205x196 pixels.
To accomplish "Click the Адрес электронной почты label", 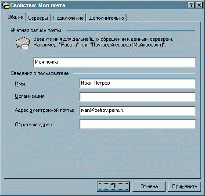I will 44,110.
